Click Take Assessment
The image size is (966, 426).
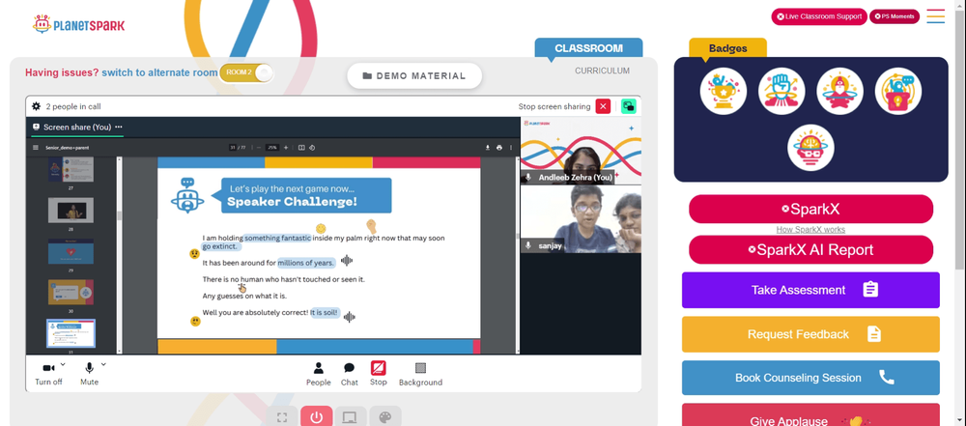coord(810,290)
